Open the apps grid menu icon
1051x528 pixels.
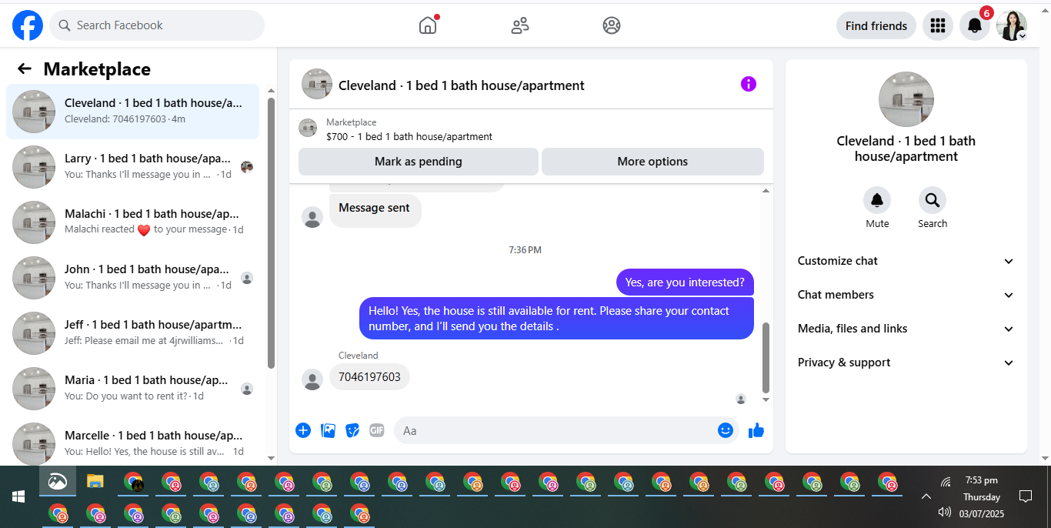(x=937, y=25)
